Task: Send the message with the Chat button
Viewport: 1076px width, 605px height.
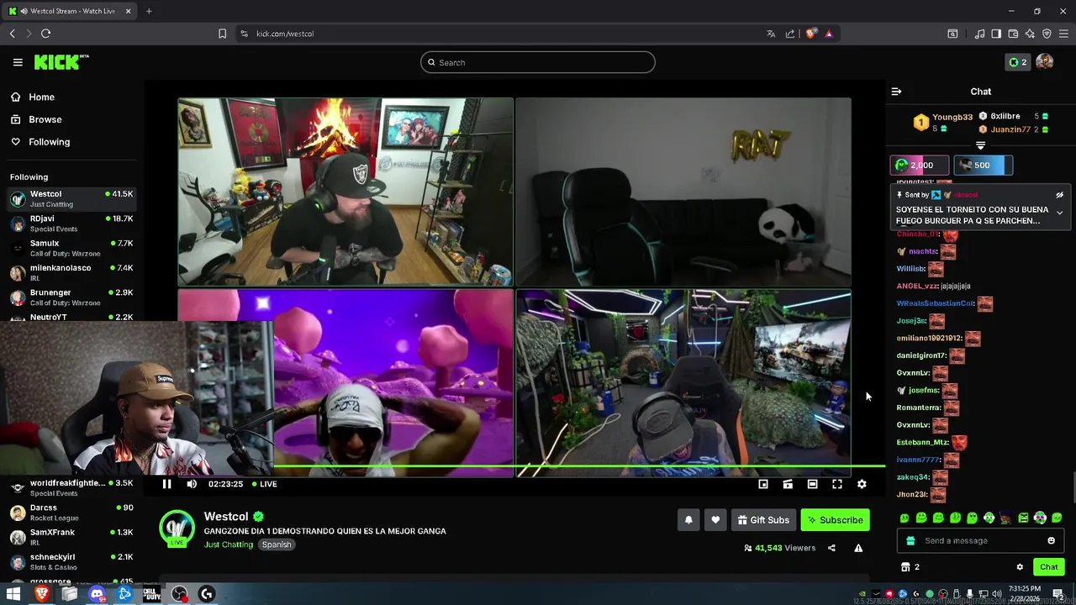Action: [x=1048, y=567]
